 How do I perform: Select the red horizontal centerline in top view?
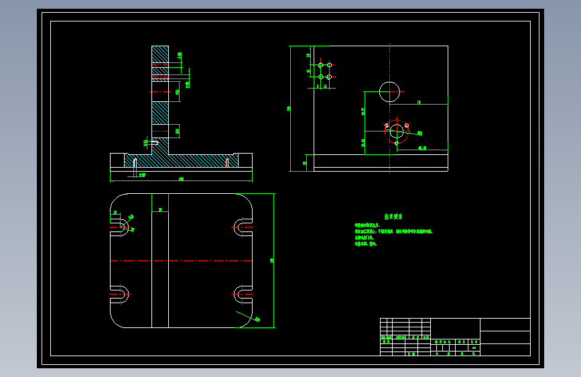pos(181,261)
